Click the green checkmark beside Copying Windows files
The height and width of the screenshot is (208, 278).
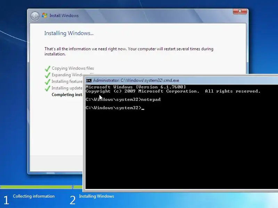48,68
